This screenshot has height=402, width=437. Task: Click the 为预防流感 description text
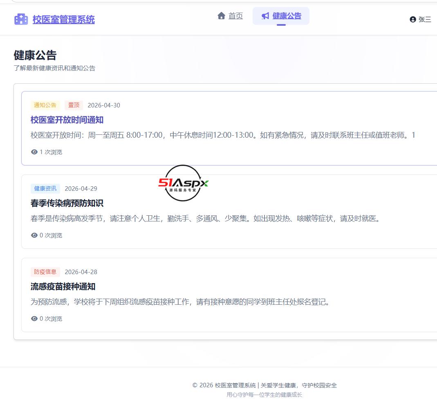180,302
